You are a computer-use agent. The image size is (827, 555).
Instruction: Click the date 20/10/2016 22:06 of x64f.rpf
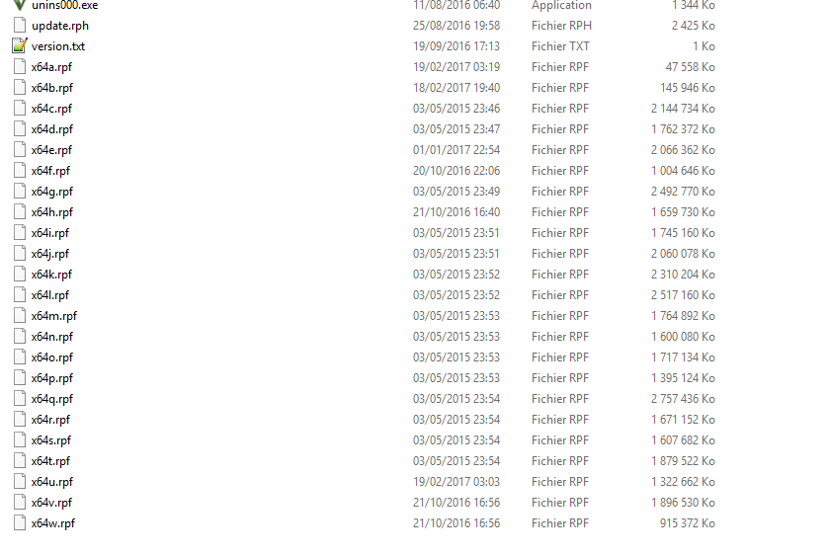[456, 171]
